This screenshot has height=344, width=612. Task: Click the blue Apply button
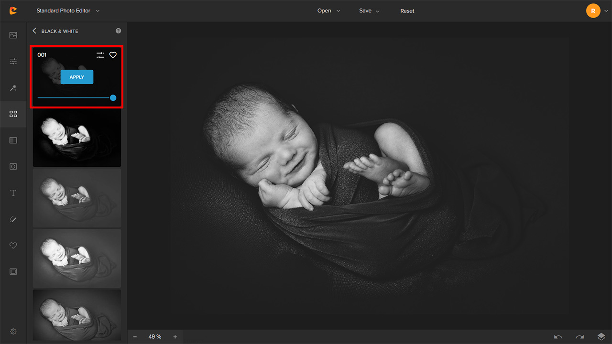(x=77, y=77)
